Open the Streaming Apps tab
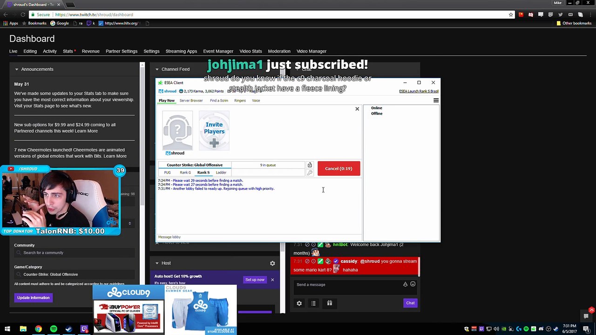Screen dimensions: 596x335 point(181,51)
